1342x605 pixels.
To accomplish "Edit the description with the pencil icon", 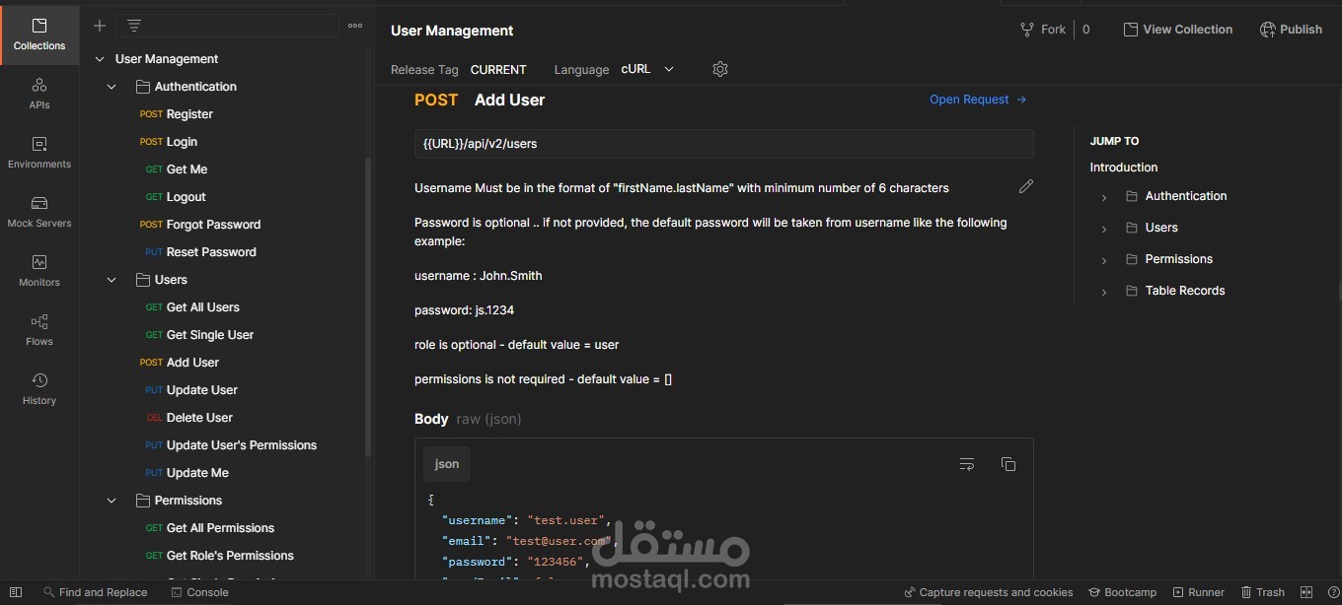I will (x=1026, y=186).
